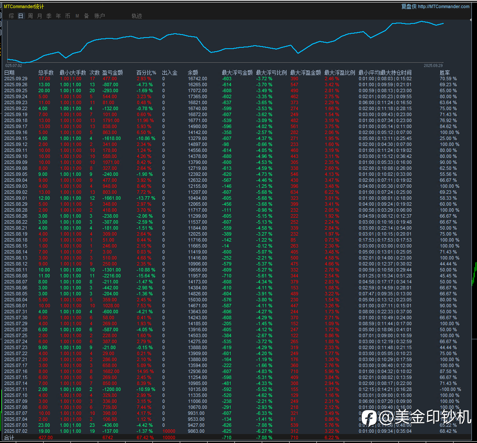Toggle the 轨迹 trajectory option
The height and width of the screenshot is (443, 477).
pos(137,16)
